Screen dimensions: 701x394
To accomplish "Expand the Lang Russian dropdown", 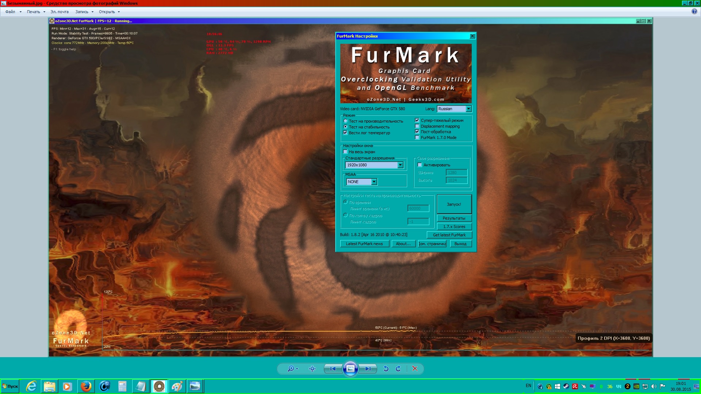I will (468, 109).
